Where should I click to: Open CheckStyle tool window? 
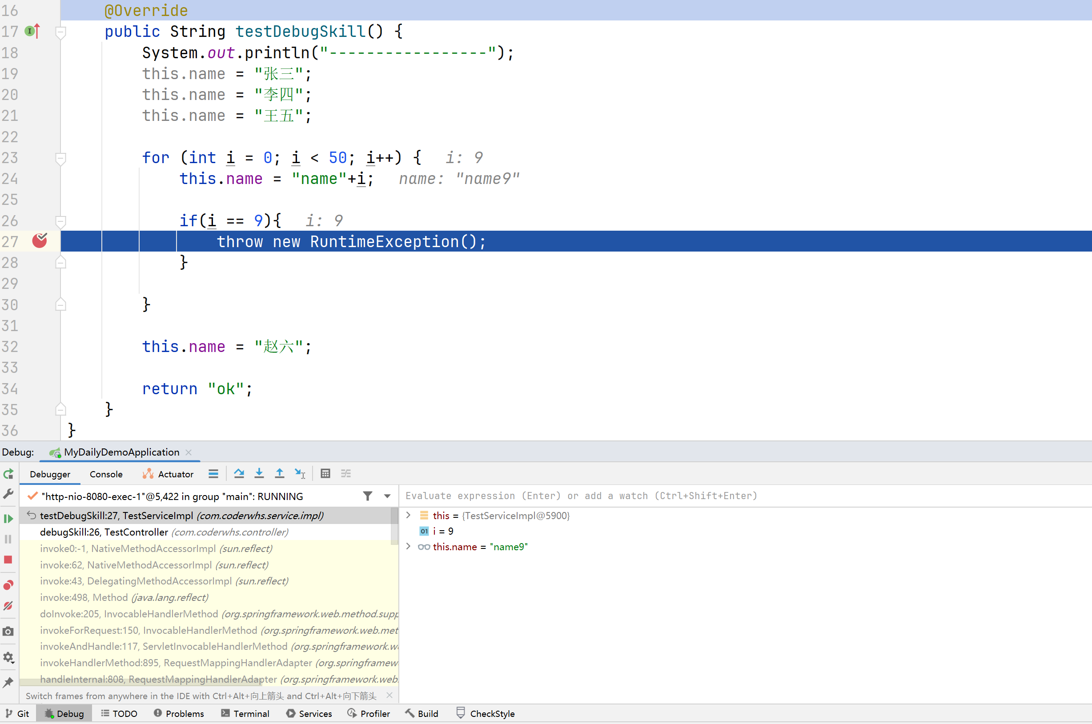[486, 713]
